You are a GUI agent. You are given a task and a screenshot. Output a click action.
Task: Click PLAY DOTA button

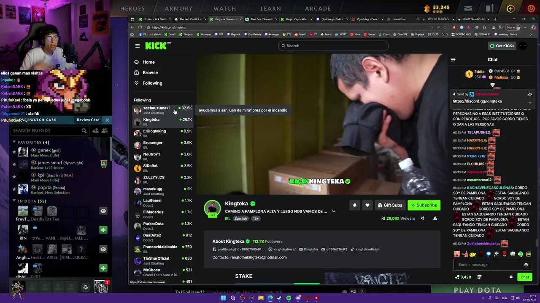(x=477, y=290)
